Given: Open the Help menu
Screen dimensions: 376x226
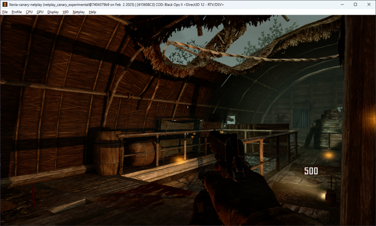Looking at the screenshot, I should (93, 12).
